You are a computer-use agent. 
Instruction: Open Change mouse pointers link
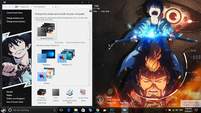tap(16, 22)
